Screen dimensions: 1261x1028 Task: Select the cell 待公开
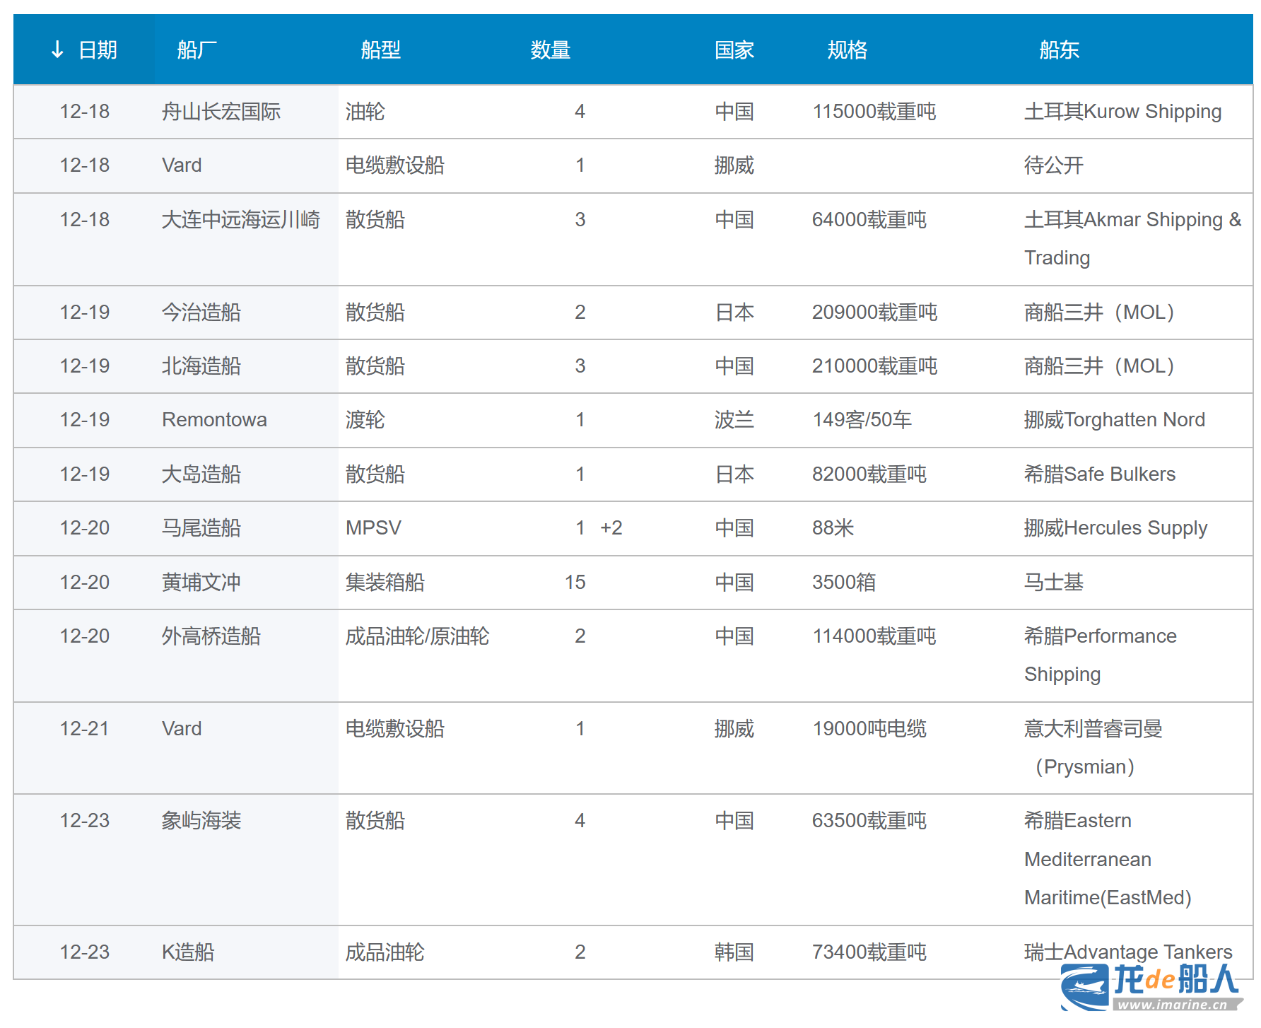[1054, 165]
